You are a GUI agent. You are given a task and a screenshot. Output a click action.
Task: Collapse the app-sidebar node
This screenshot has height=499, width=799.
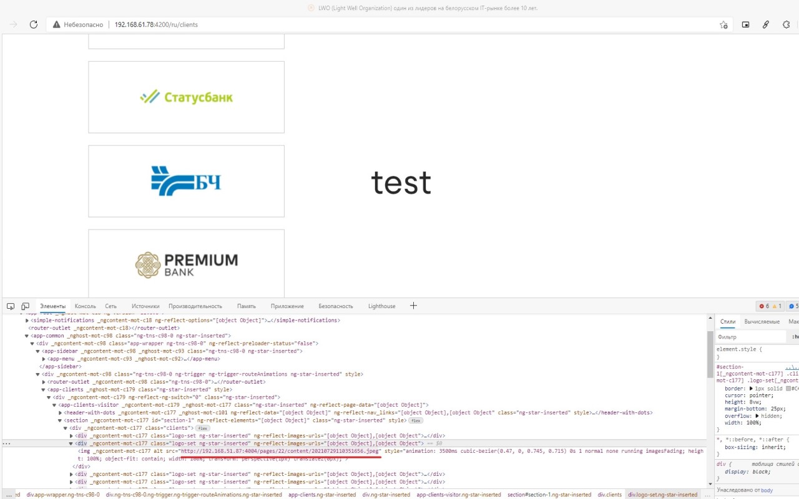point(37,351)
